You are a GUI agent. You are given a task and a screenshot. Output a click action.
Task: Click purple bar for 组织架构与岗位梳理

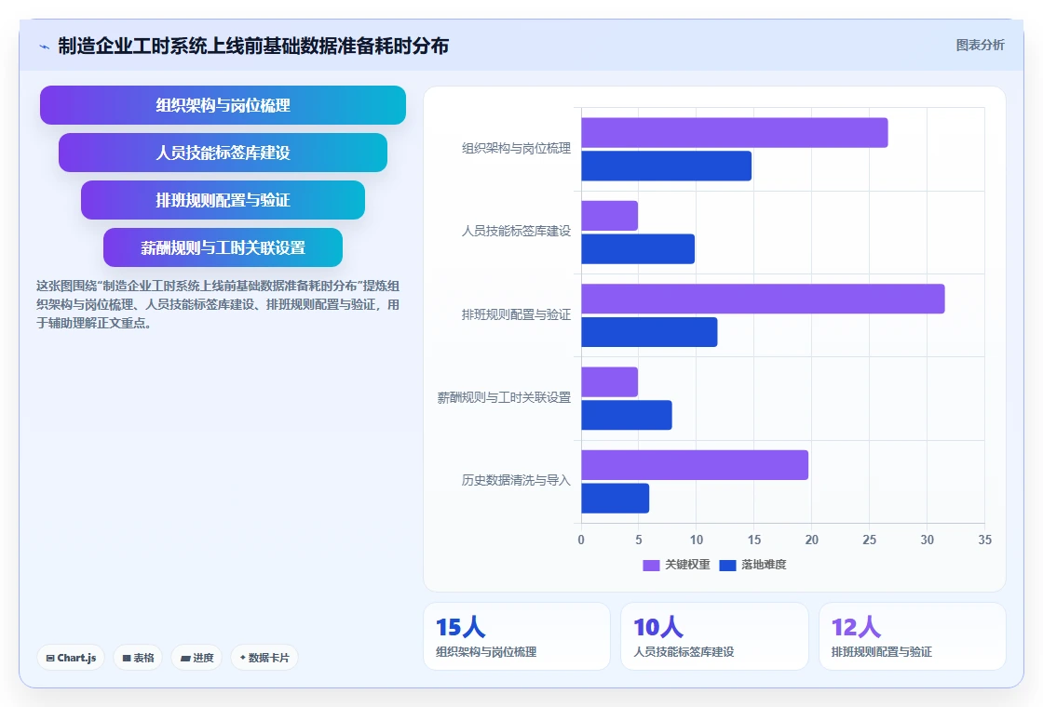735,133
